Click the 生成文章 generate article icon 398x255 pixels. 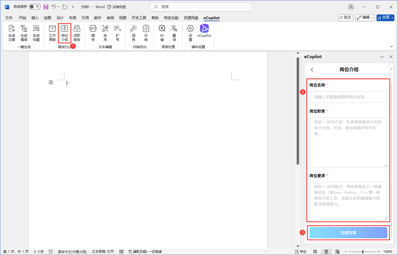coord(12,33)
